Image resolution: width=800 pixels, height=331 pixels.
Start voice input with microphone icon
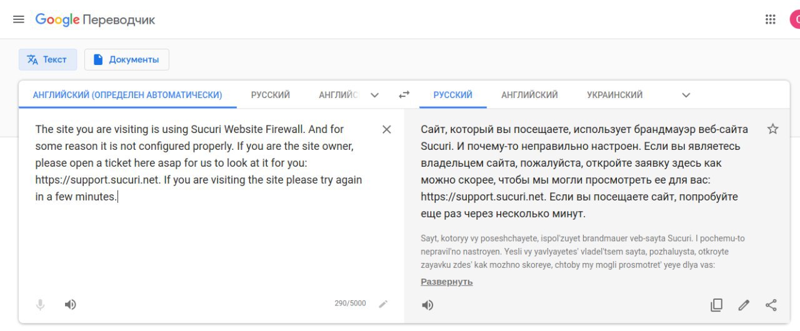pyautogui.click(x=40, y=305)
